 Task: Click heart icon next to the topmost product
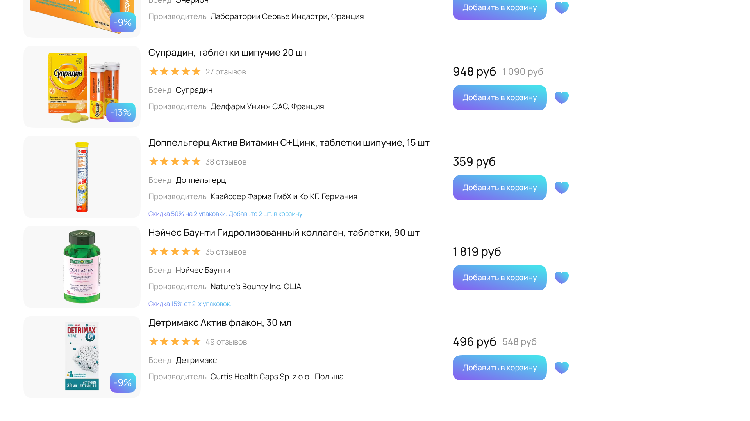click(562, 7)
